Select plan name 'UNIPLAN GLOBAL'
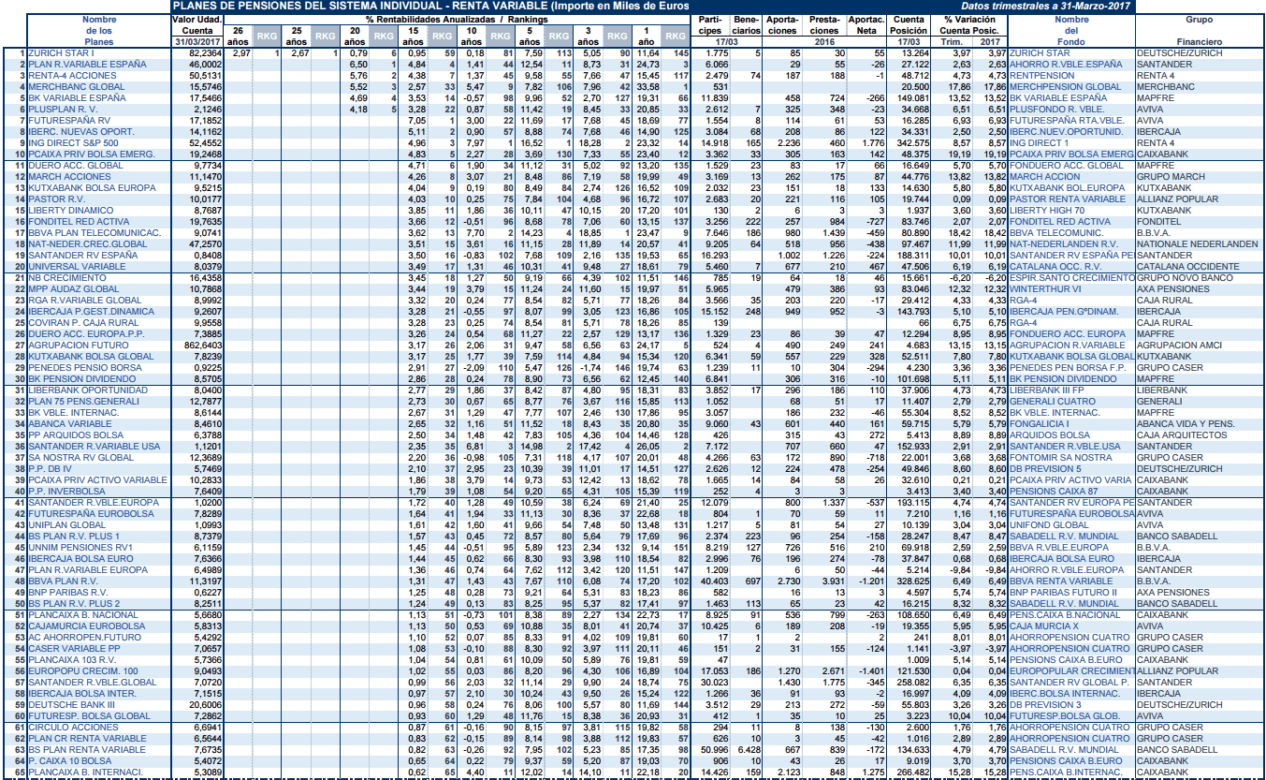 click(x=67, y=525)
